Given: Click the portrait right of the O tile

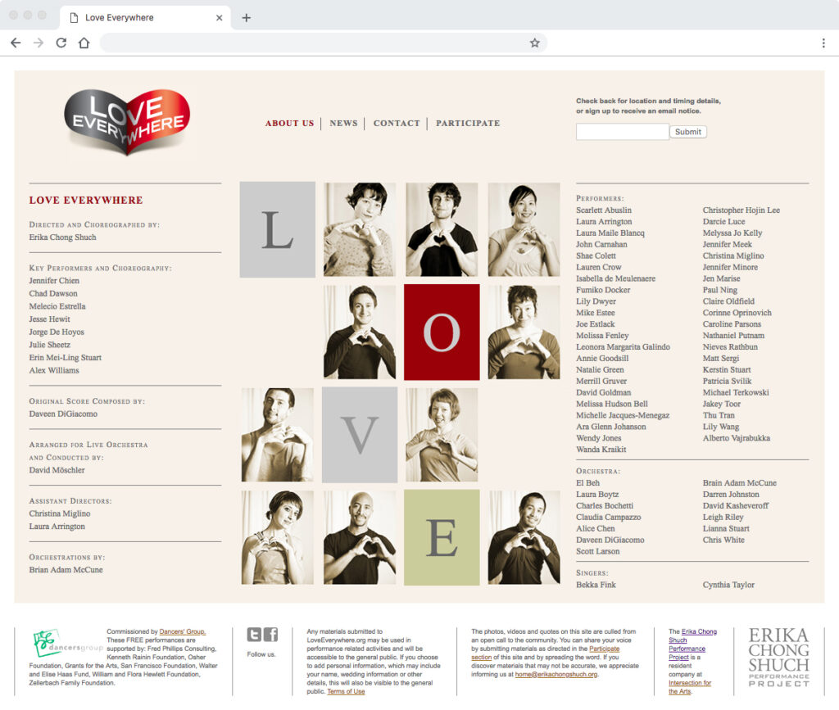Looking at the screenshot, I should (524, 332).
